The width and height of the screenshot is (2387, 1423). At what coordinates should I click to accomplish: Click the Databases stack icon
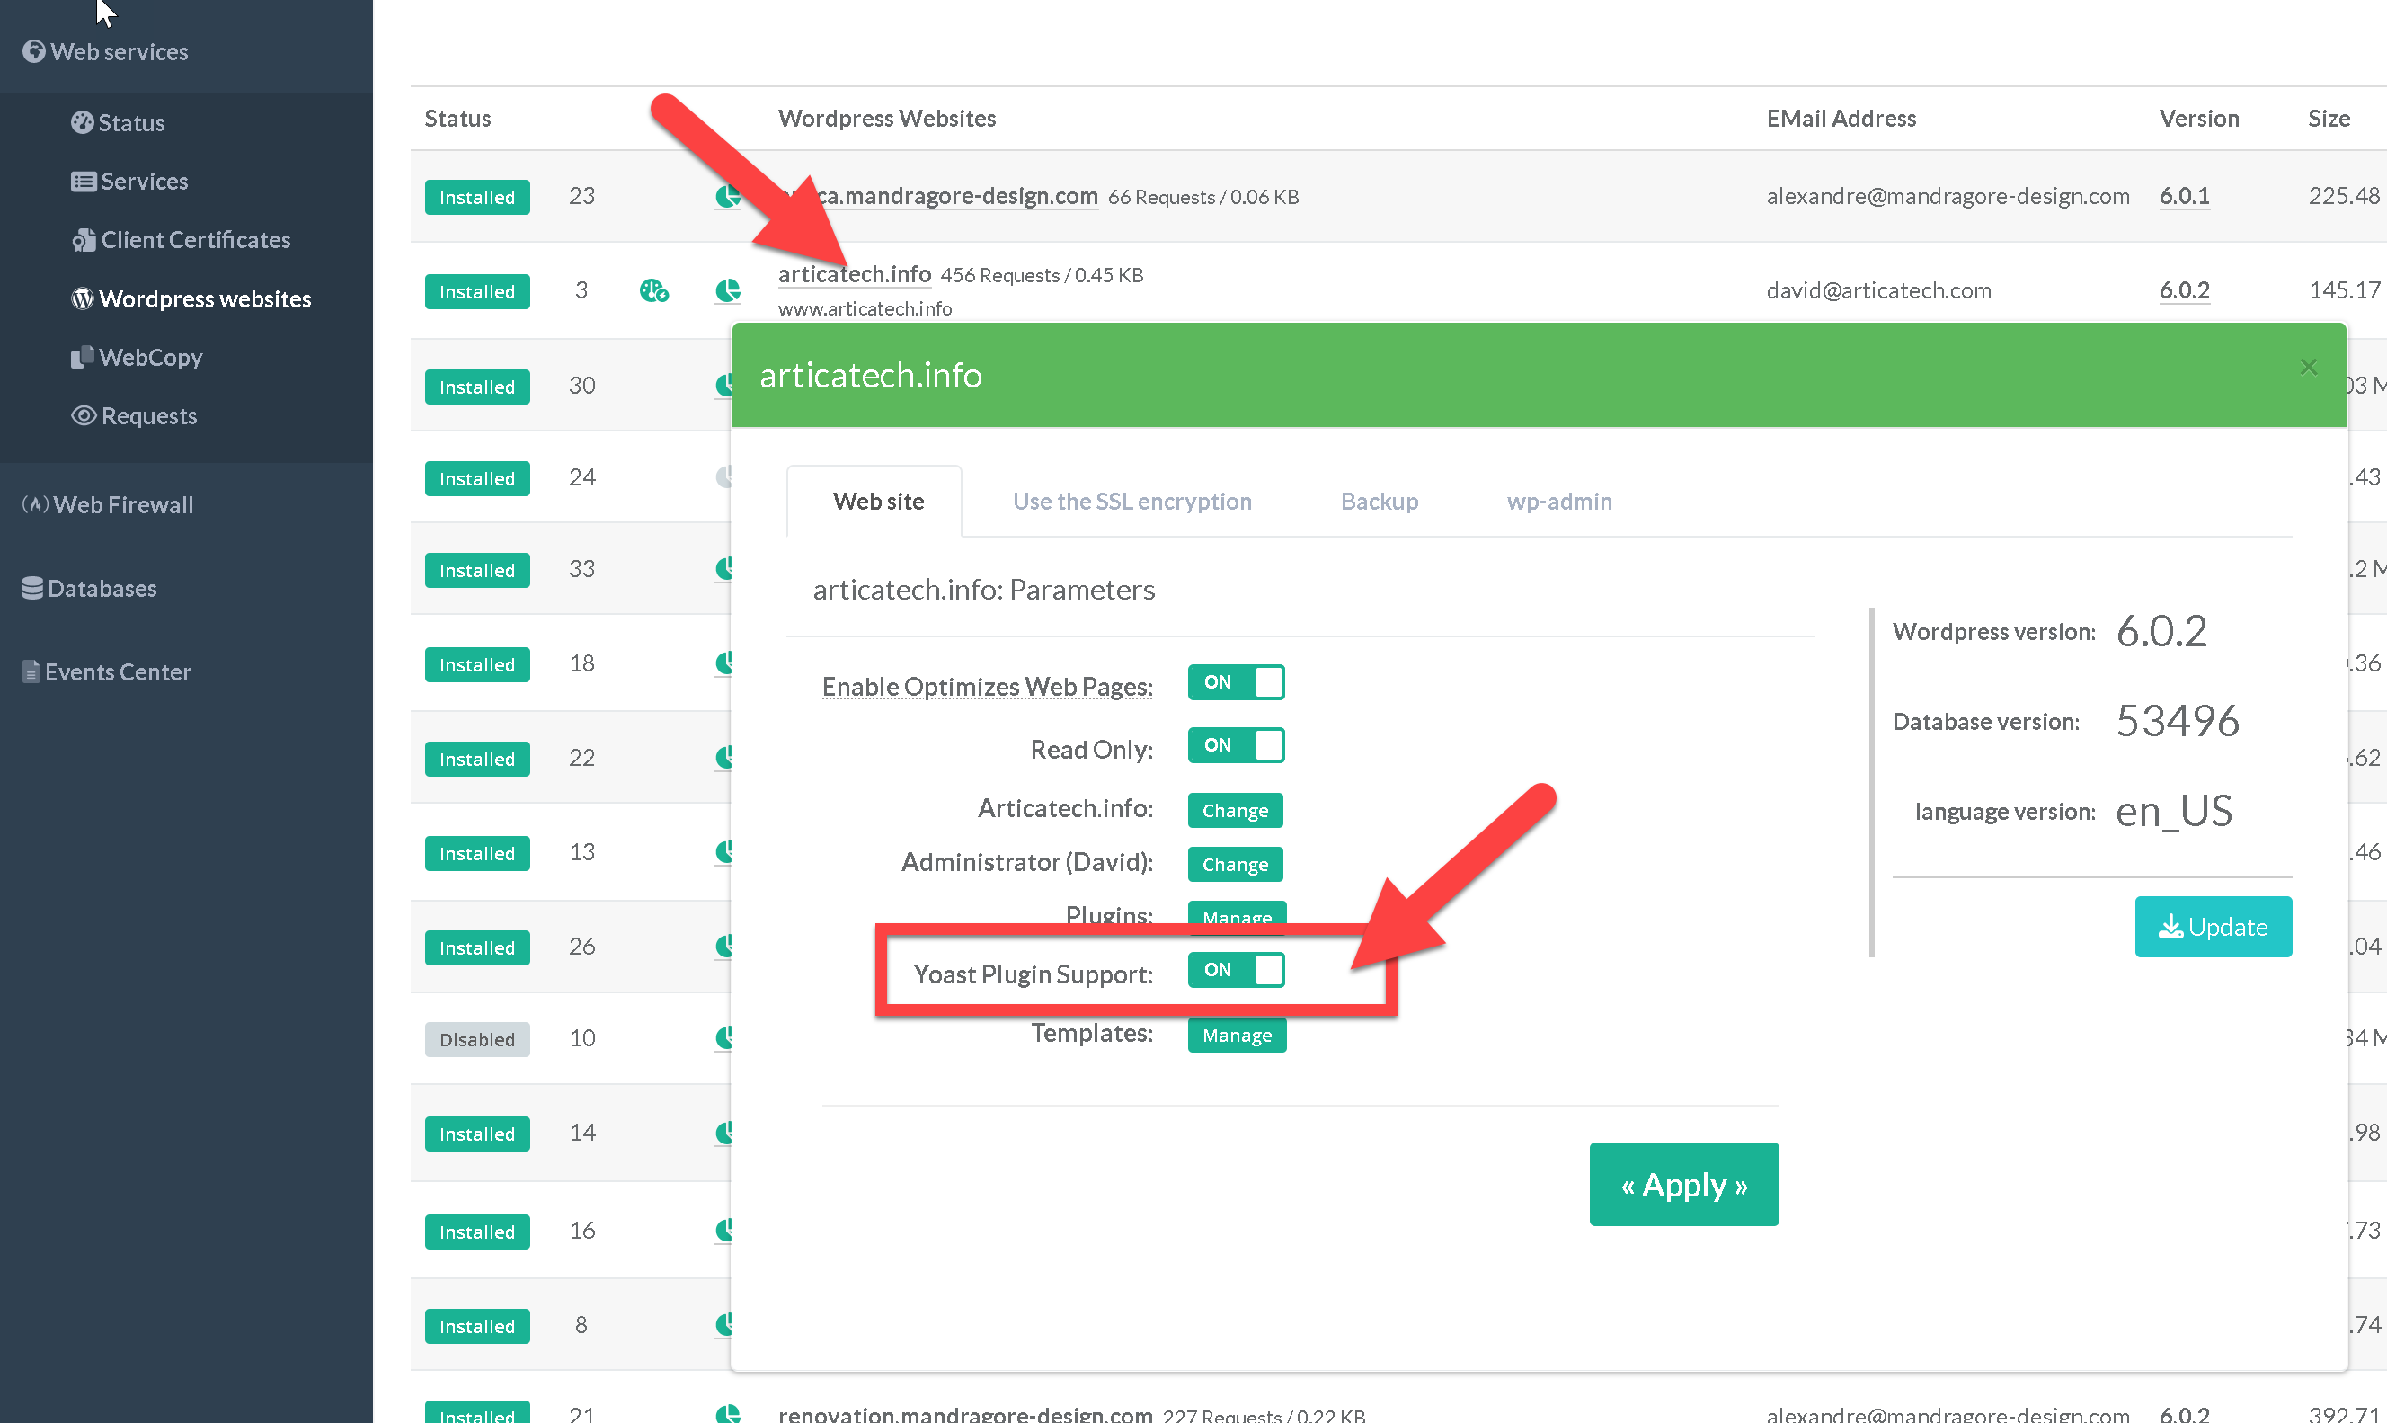tap(32, 589)
